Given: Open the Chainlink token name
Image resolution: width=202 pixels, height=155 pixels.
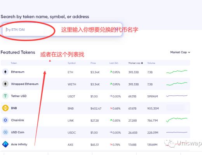Looking at the screenshot, I should tap(17, 120).
